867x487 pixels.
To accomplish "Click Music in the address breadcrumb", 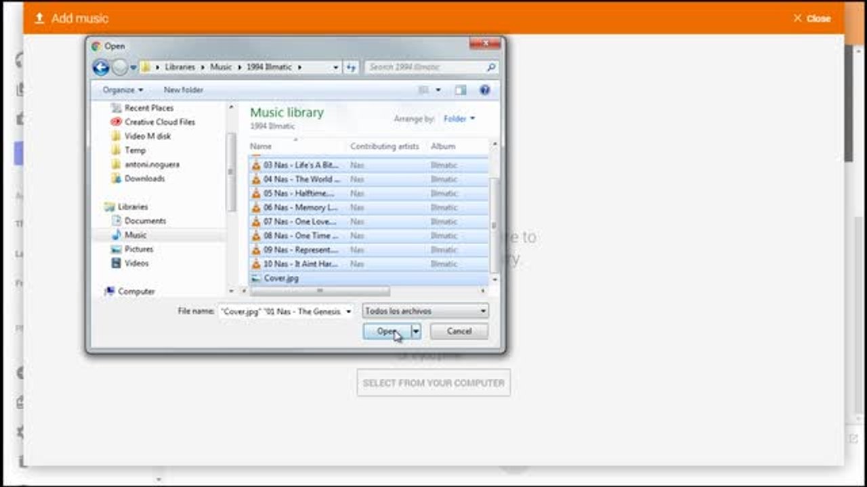I will tap(221, 67).
